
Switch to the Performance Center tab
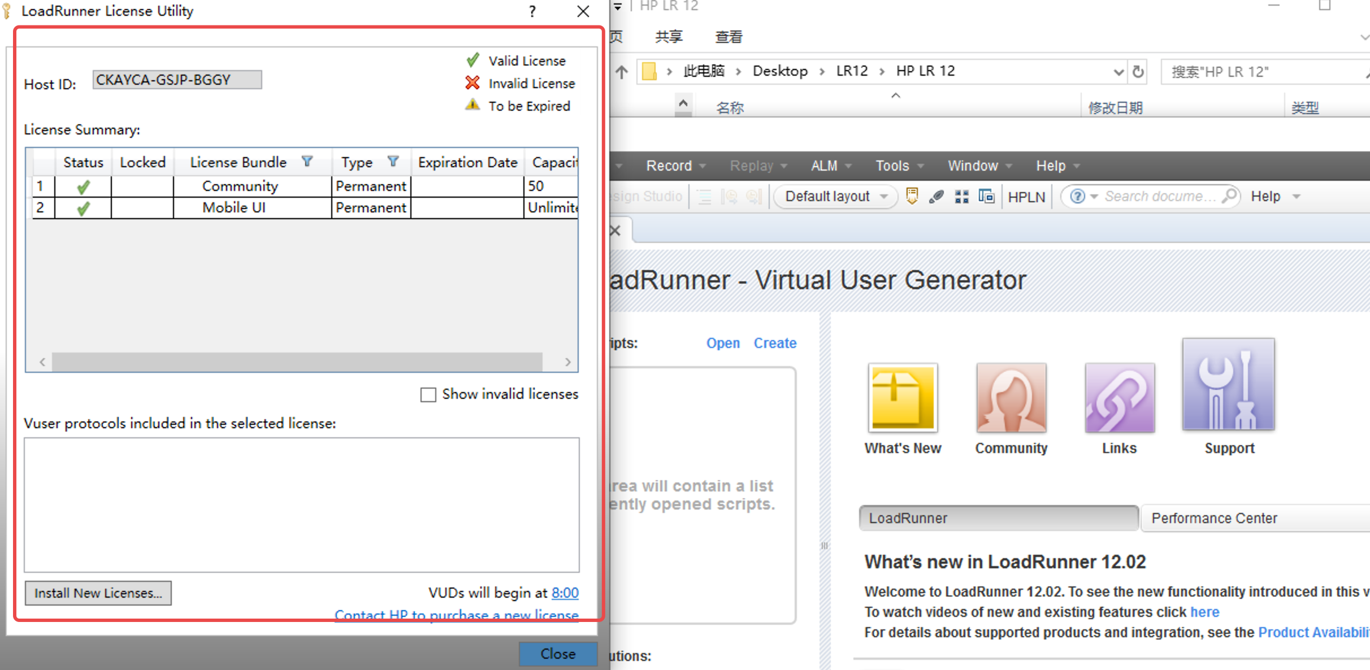point(1213,517)
